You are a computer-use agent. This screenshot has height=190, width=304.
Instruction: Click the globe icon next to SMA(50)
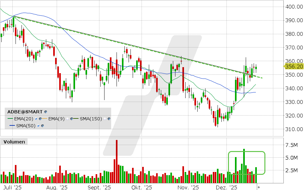click(x=42, y=125)
